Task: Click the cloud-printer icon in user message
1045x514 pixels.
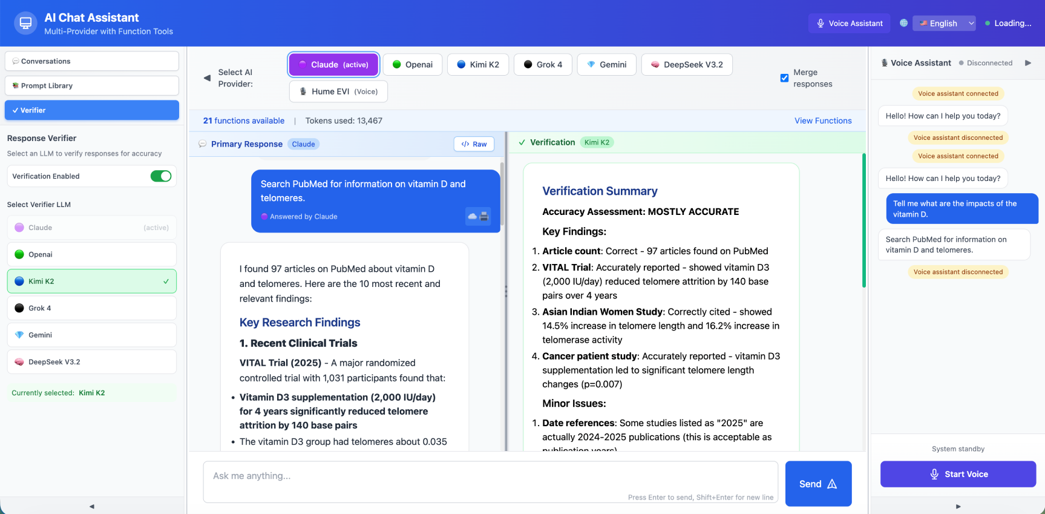Action: (478, 216)
